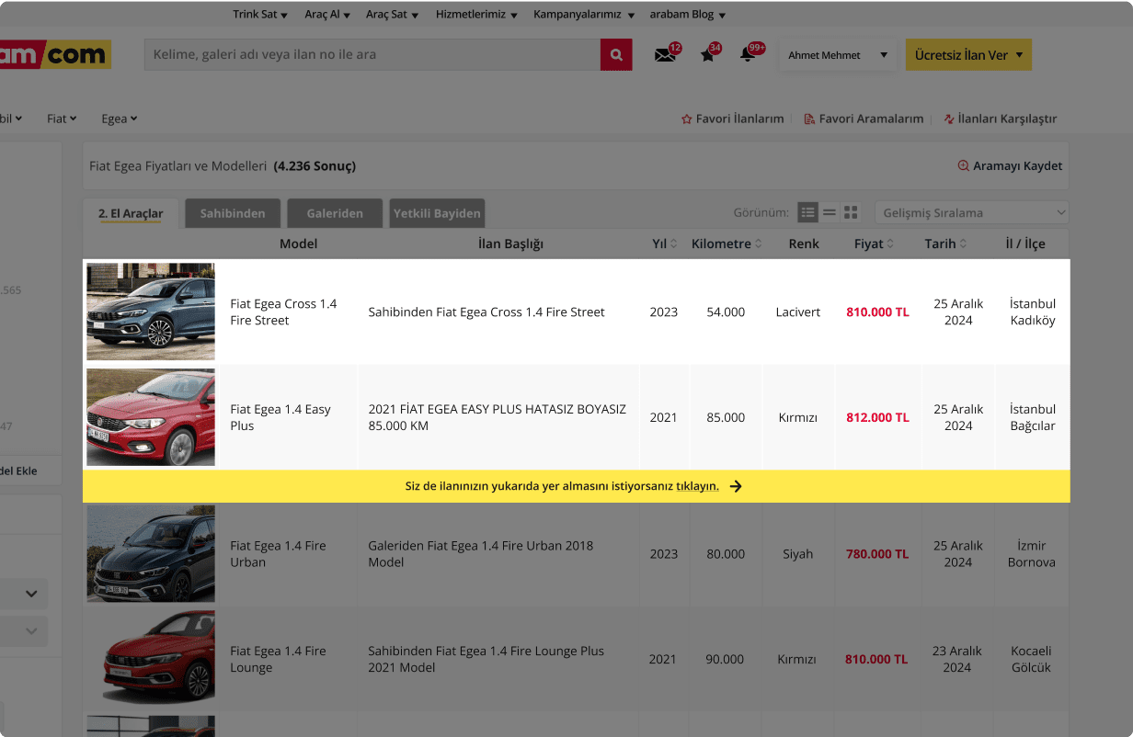Click Sahibinden Fiat Egea Cross 1.4 Fire Street title
Viewport: 1133px width, 737px height.
(486, 312)
